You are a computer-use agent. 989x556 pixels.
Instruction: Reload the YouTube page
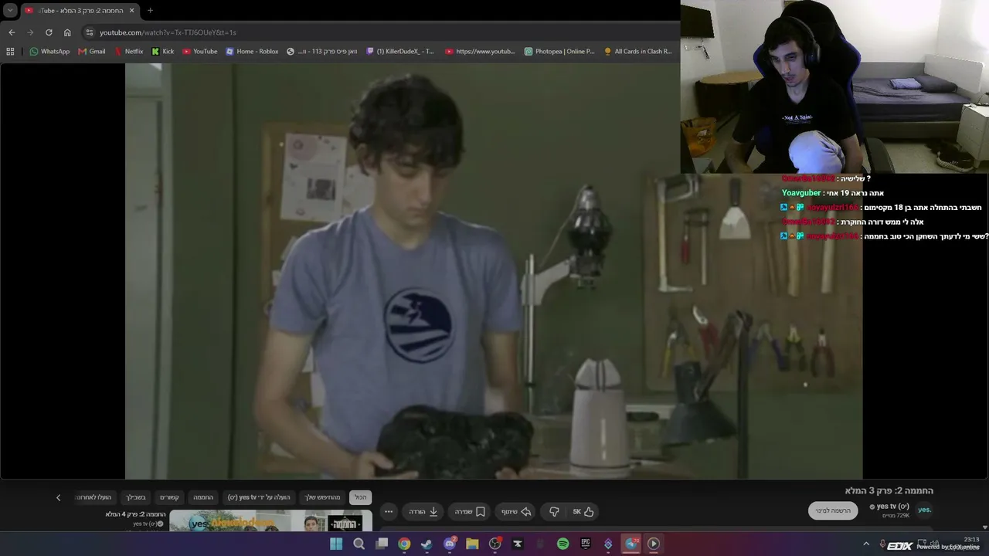(49, 32)
